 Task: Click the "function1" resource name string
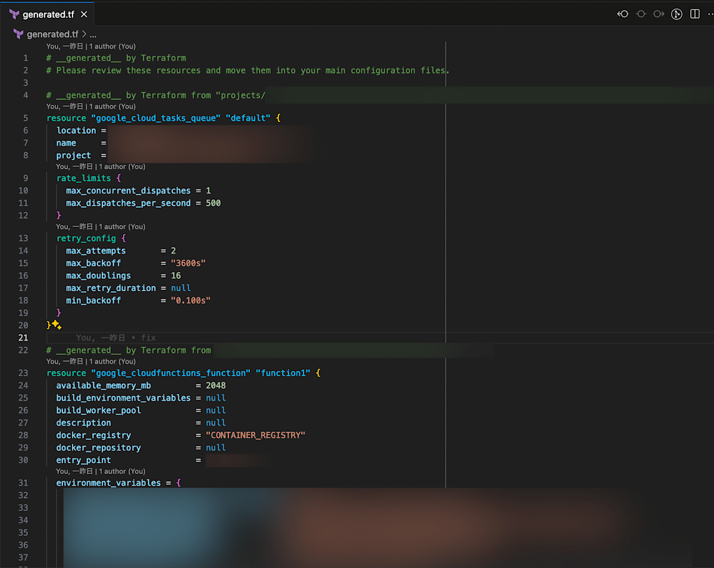tap(283, 373)
